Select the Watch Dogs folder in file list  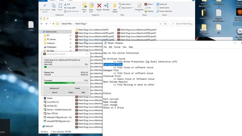[x=92, y=30]
